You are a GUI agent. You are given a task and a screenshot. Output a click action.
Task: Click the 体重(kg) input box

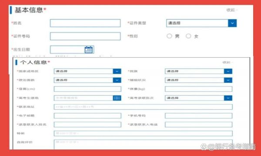tap(199, 89)
